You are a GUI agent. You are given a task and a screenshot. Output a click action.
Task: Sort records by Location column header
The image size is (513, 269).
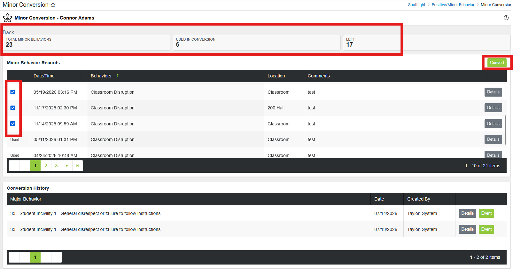276,76
